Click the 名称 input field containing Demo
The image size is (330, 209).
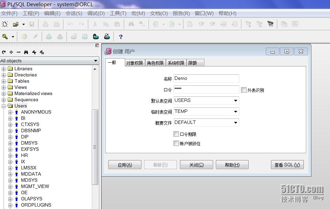(x=206, y=79)
